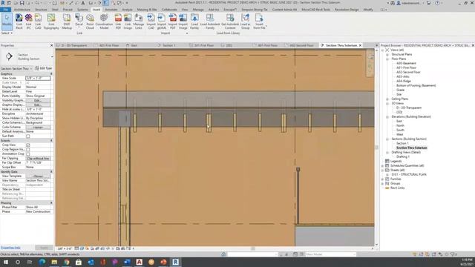Select the North elevation in Project Browser
The width and height of the screenshot is (475, 267).
point(400,125)
